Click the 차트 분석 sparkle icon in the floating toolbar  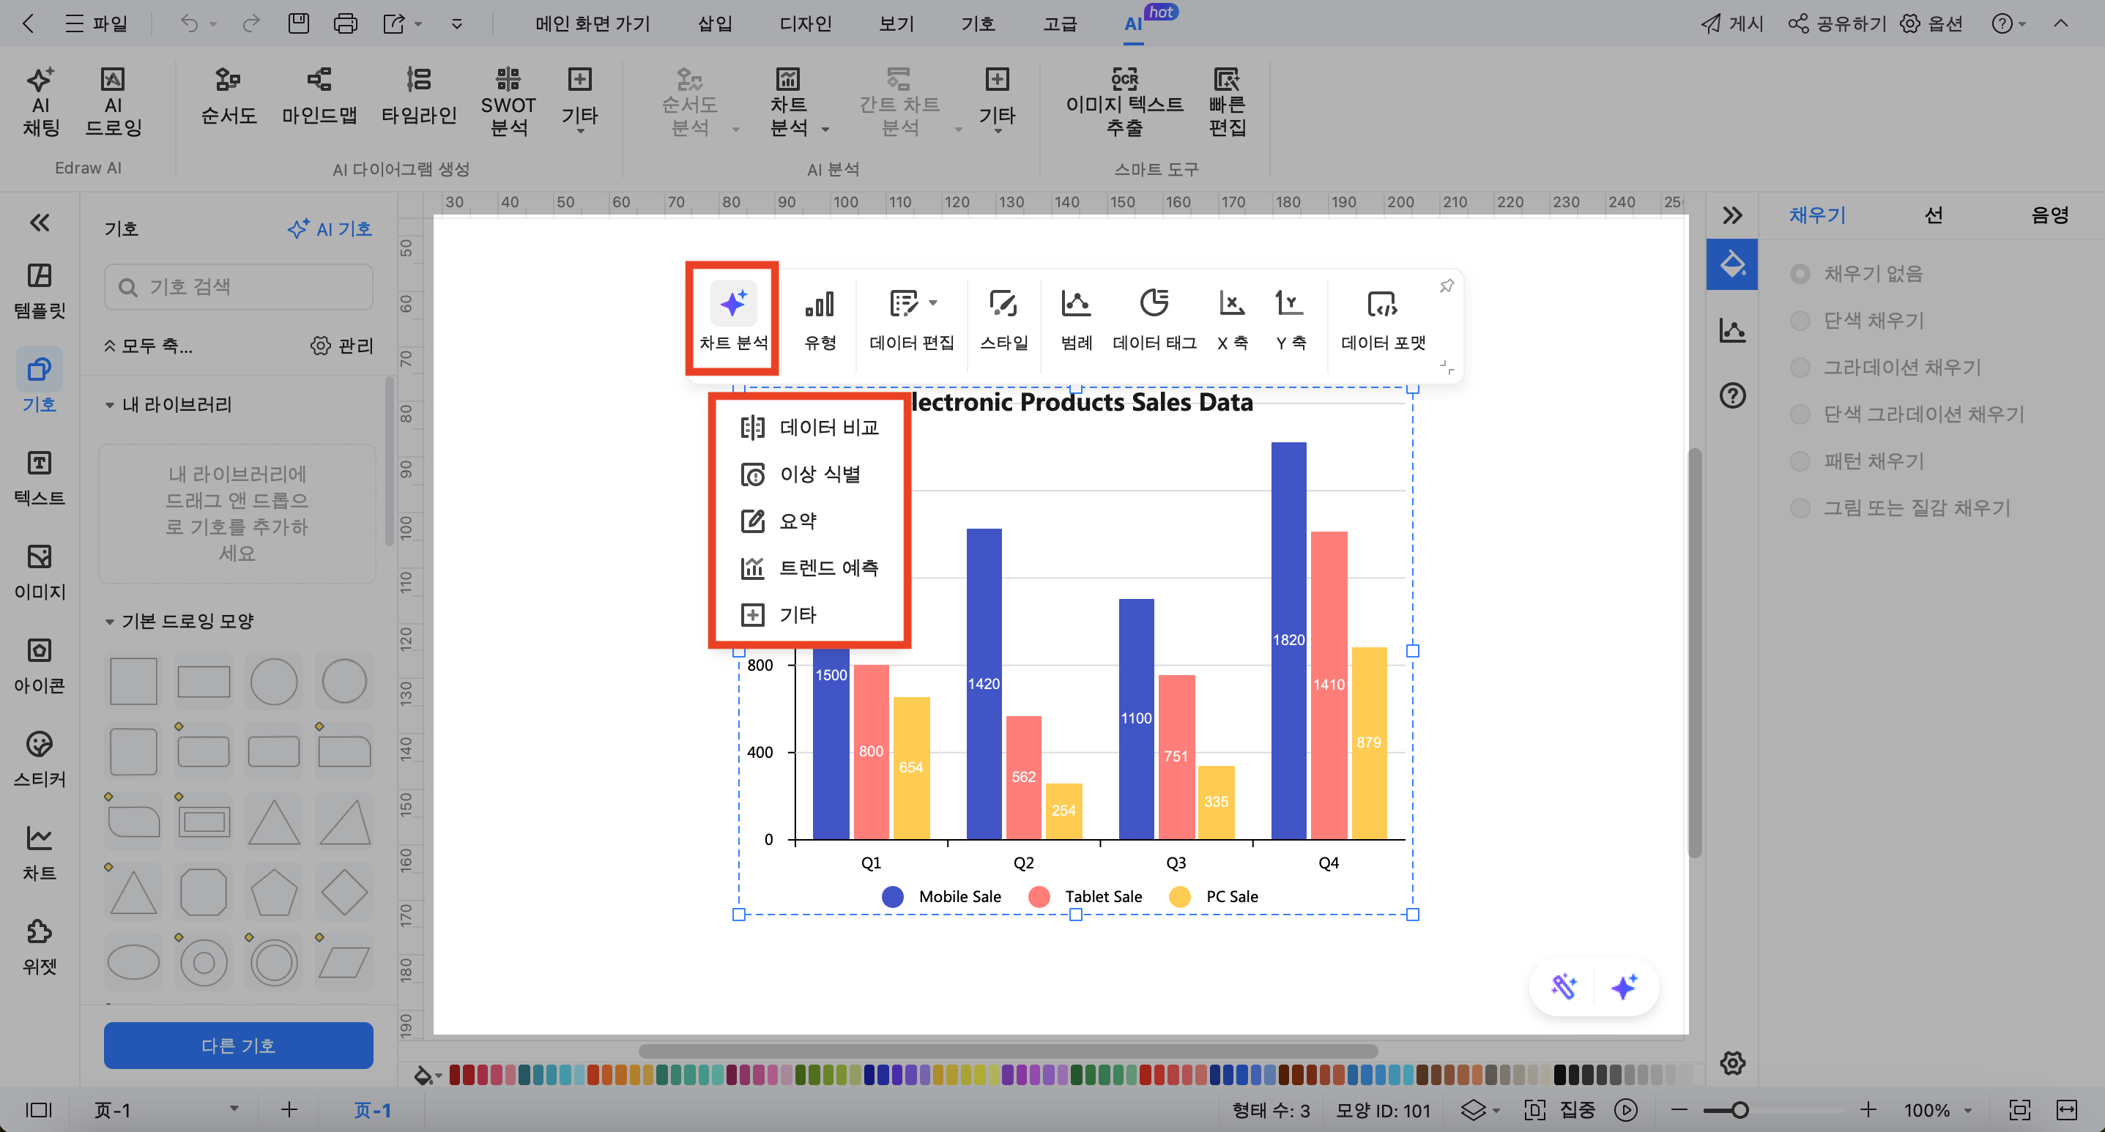[x=732, y=304]
